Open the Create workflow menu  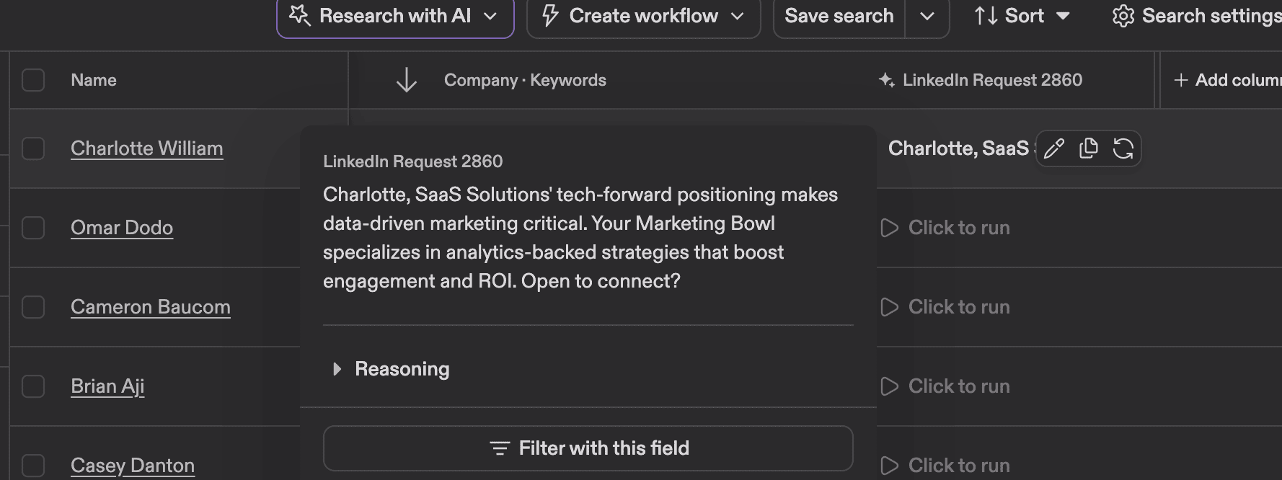pyautogui.click(x=643, y=16)
